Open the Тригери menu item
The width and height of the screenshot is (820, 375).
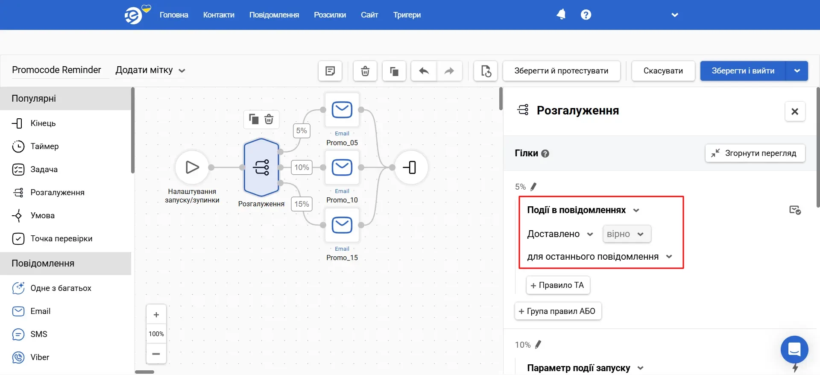pos(407,15)
